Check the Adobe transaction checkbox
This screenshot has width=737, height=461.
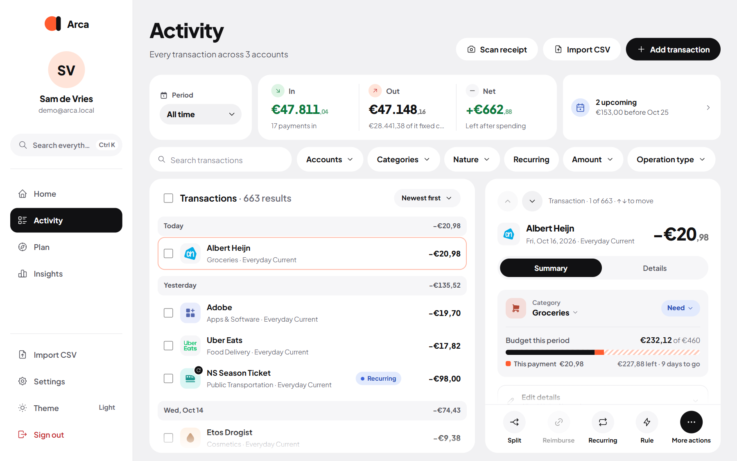tap(168, 313)
